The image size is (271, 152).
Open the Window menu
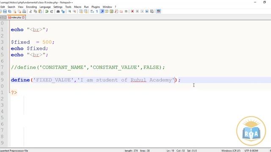pyautogui.click(x=107, y=7)
